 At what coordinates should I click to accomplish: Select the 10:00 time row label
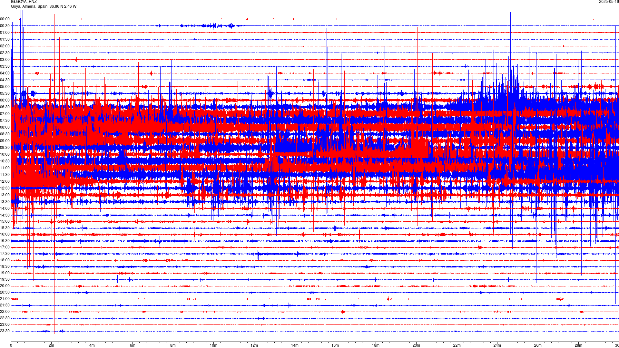[5, 154]
